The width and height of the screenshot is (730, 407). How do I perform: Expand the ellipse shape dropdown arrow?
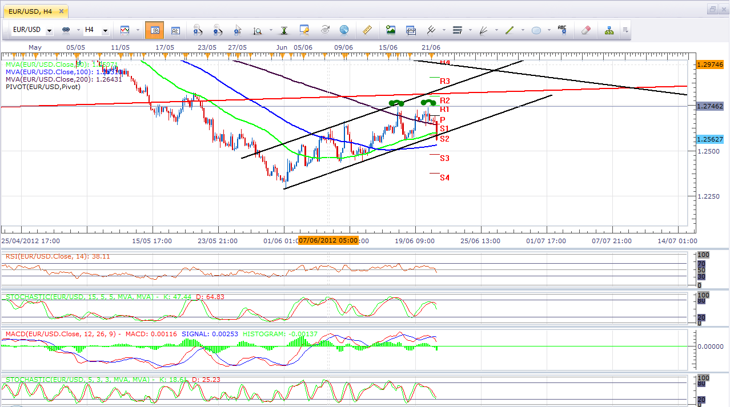548,30
